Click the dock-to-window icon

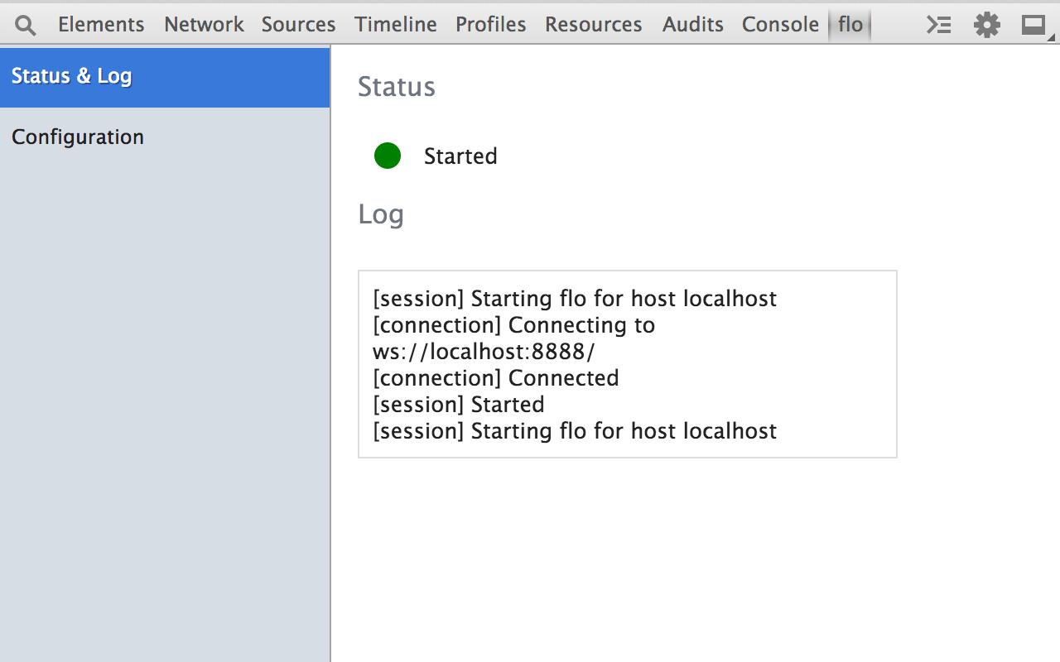(1033, 25)
